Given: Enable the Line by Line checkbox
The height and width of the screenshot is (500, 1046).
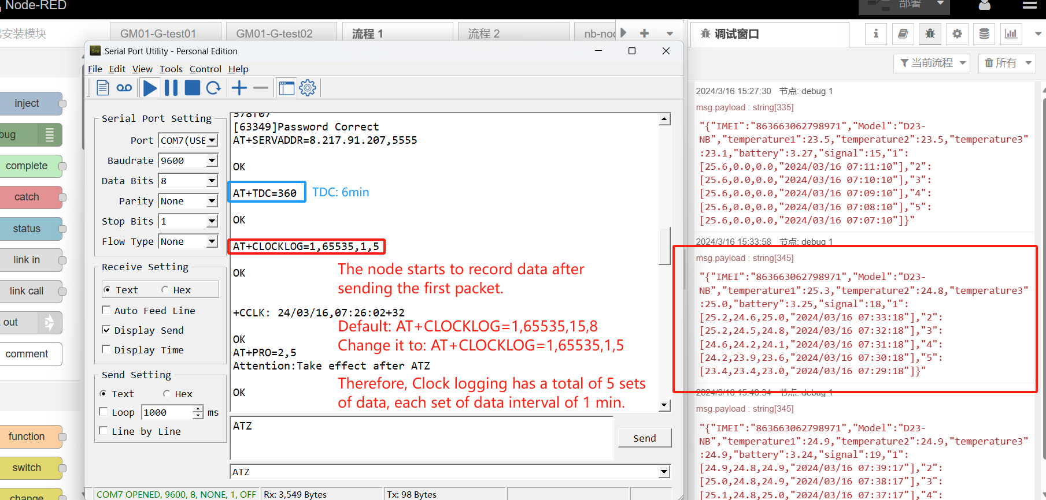Looking at the screenshot, I should click(x=104, y=431).
